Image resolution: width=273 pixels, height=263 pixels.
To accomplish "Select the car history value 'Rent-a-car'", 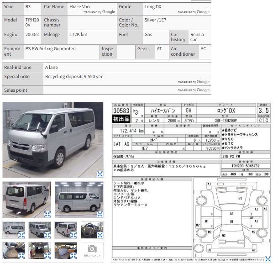I will pos(198,37).
